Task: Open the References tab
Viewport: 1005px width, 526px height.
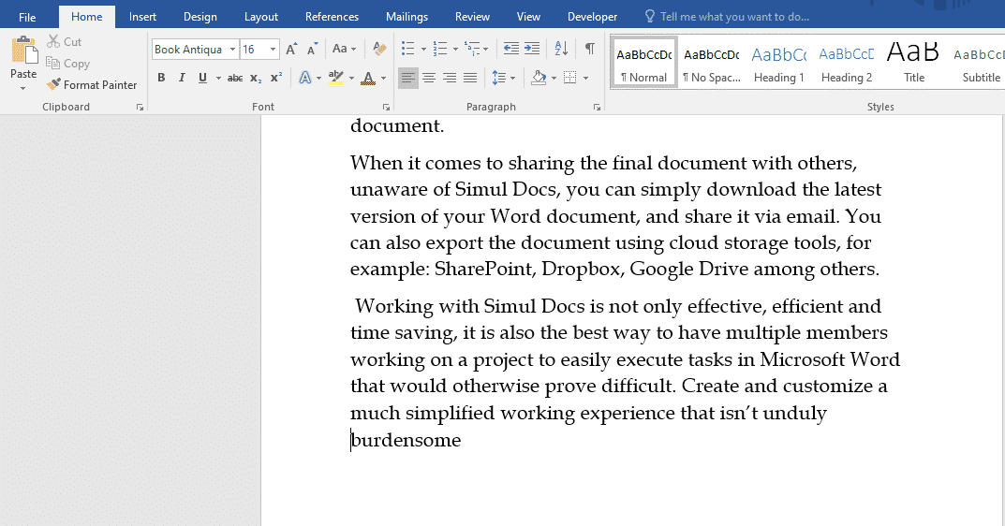Action: (x=332, y=17)
